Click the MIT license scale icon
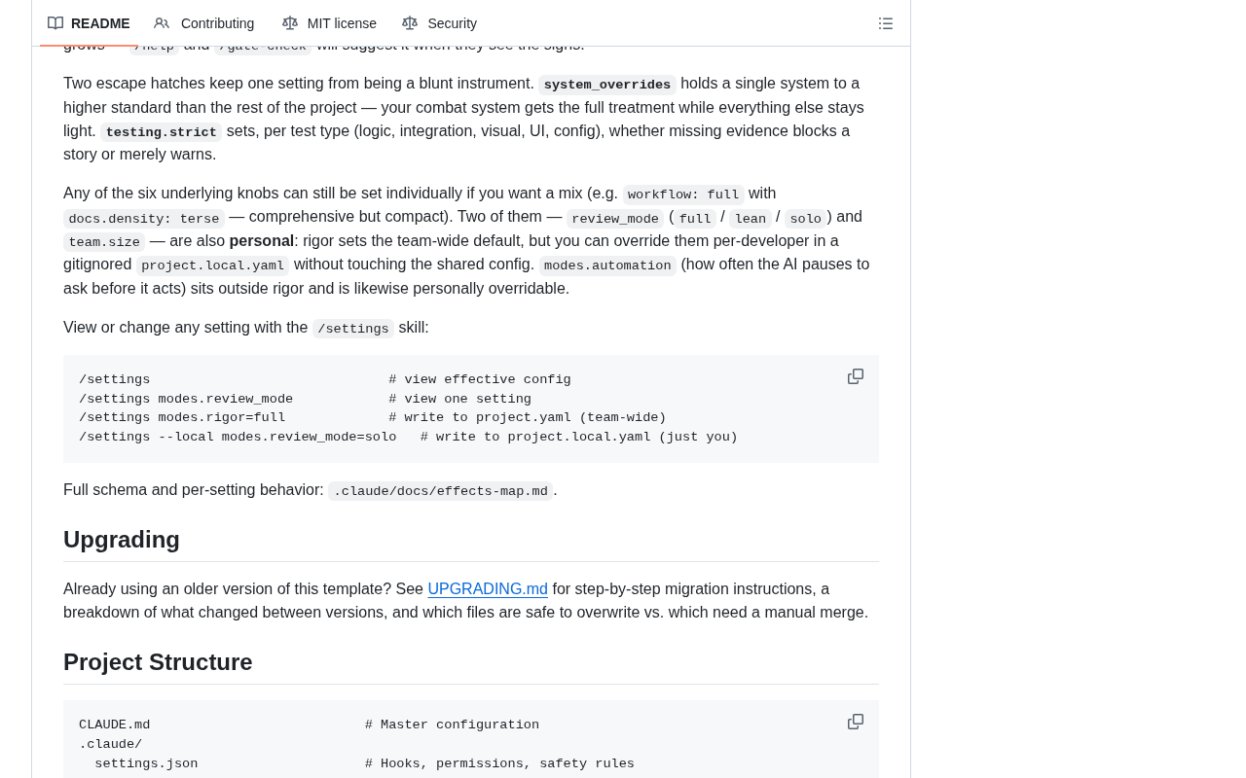1246x778 pixels. pyautogui.click(x=290, y=23)
